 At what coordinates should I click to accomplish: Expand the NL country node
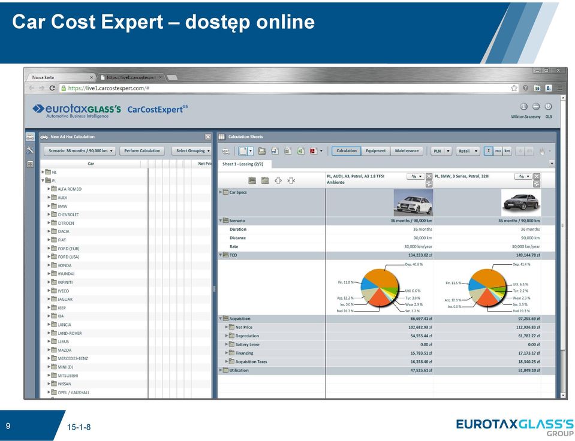(43, 172)
